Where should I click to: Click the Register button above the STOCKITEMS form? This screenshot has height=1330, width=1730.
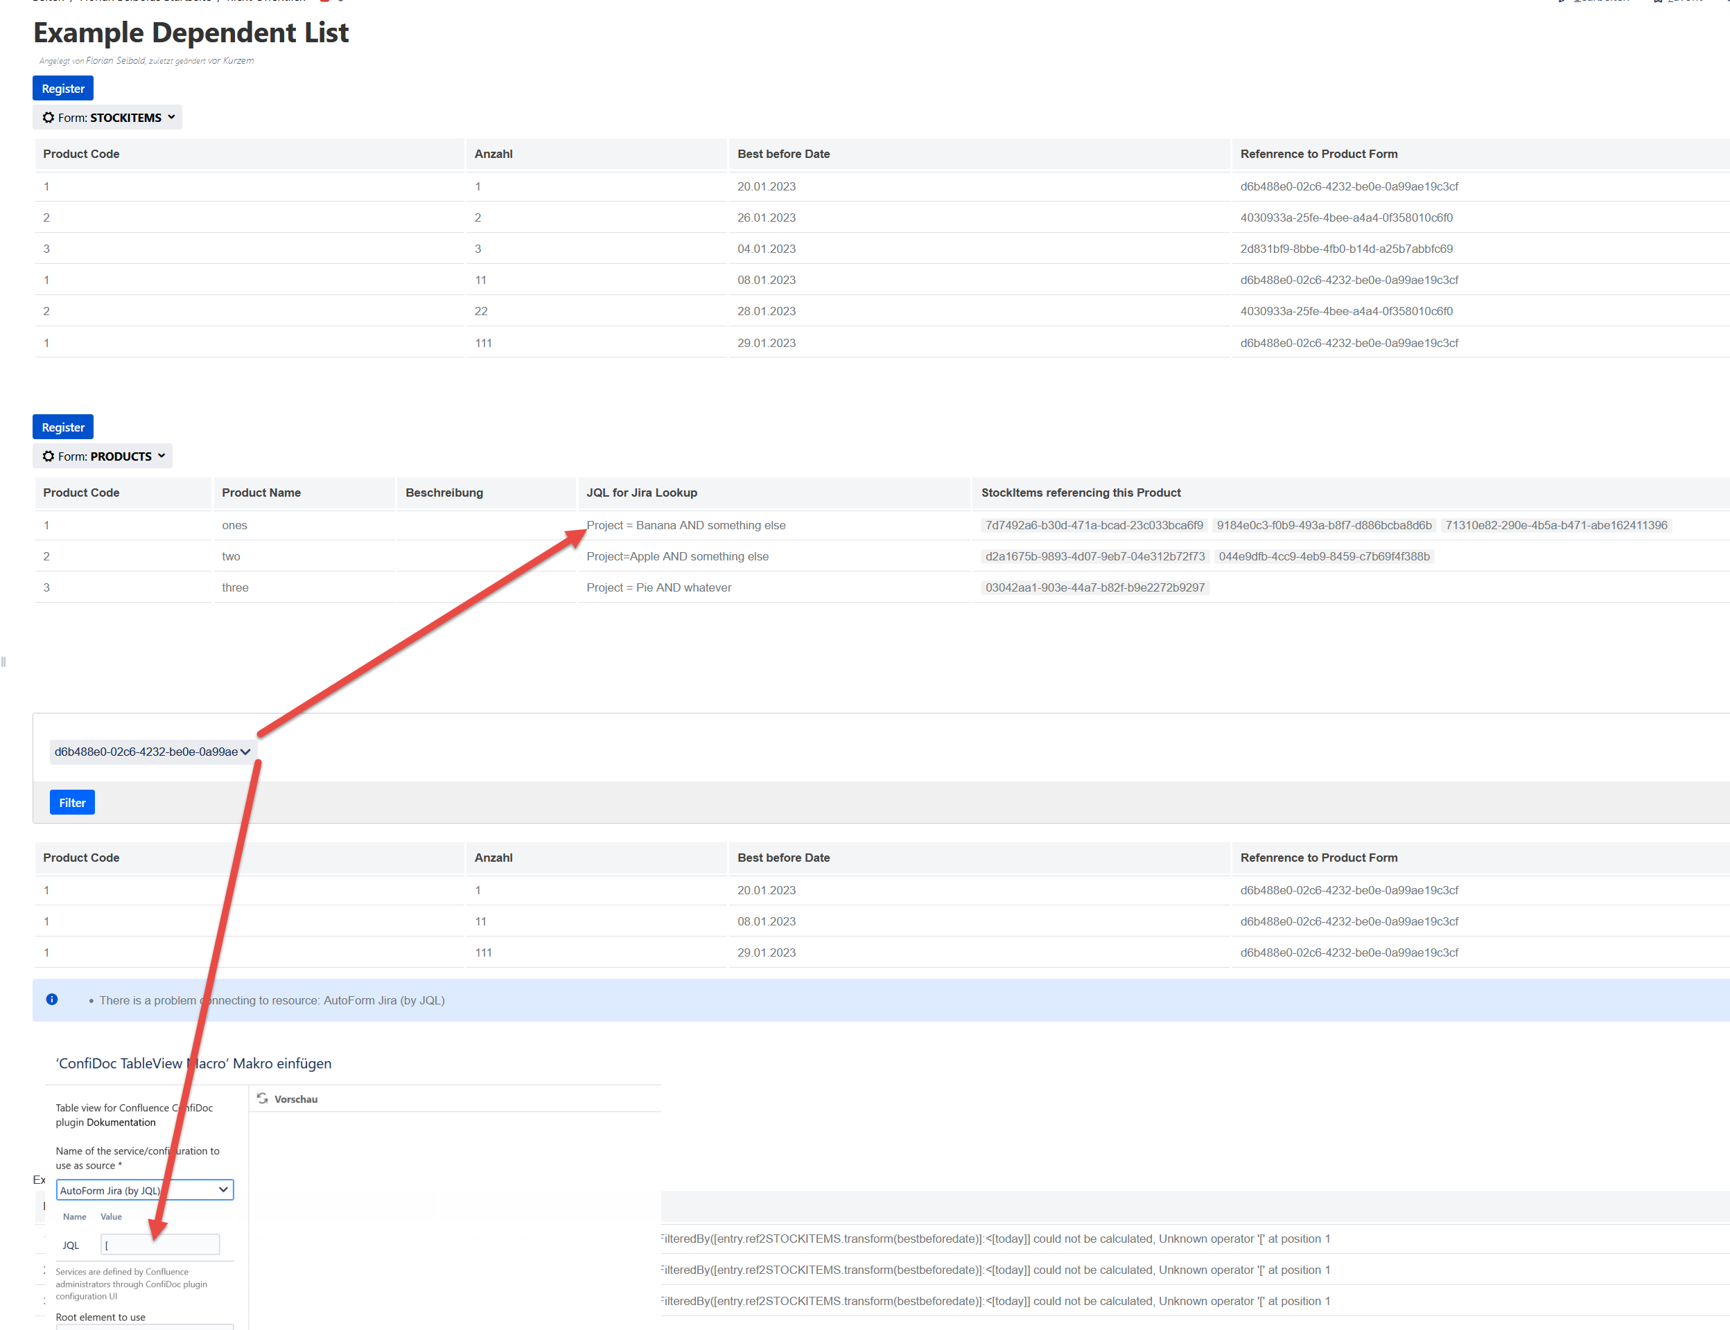pyautogui.click(x=62, y=88)
